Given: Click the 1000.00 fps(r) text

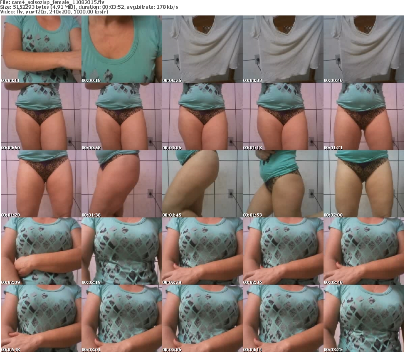Looking at the screenshot, I should pyautogui.click(x=91, y=11).
